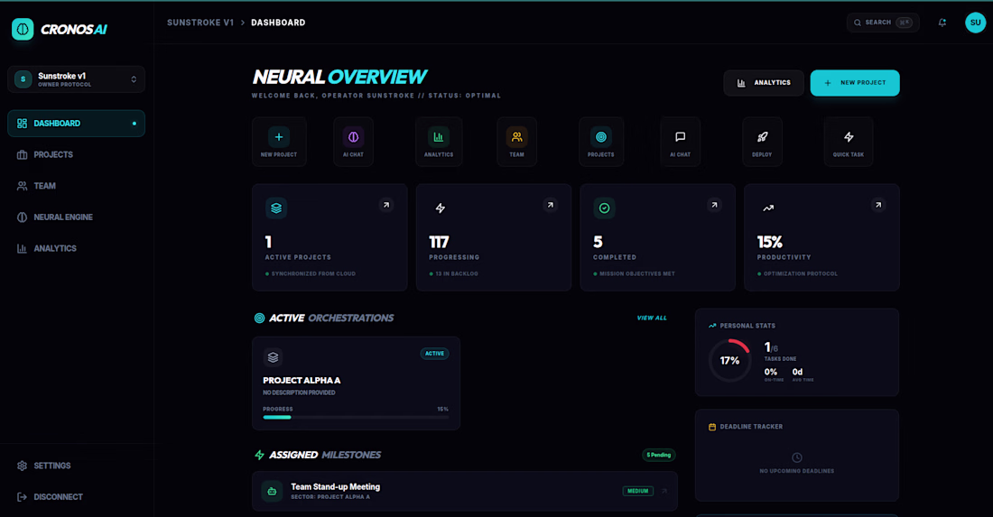
Task: Click the Project Alpha A progress bar
Action: (356, 418)
